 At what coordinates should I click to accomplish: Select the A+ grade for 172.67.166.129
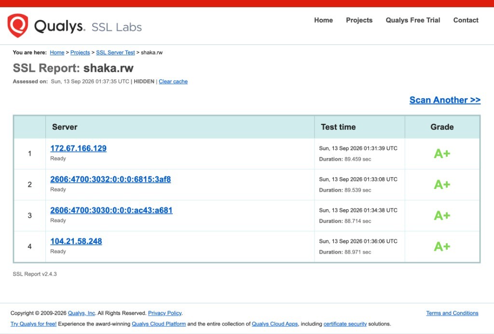click(442, 154)
